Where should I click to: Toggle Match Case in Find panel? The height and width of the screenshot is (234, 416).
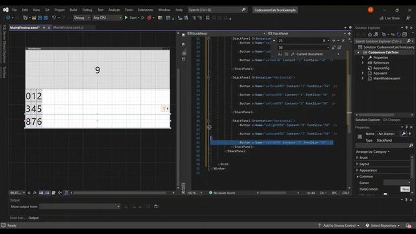(x=280, y=54)
